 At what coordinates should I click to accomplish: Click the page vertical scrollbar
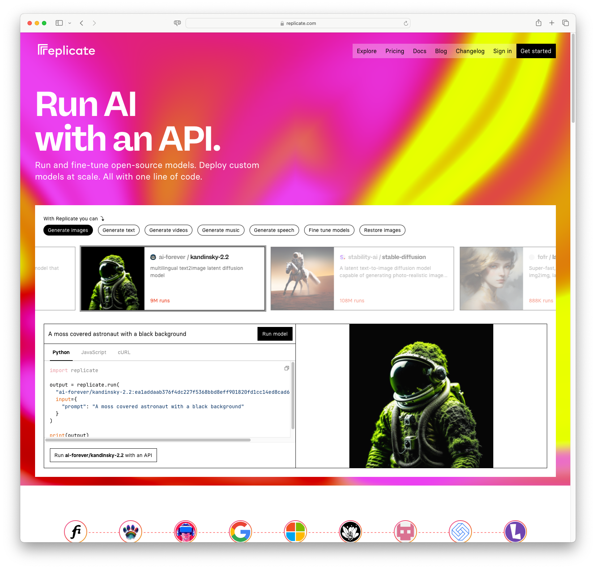click(573, 79)
